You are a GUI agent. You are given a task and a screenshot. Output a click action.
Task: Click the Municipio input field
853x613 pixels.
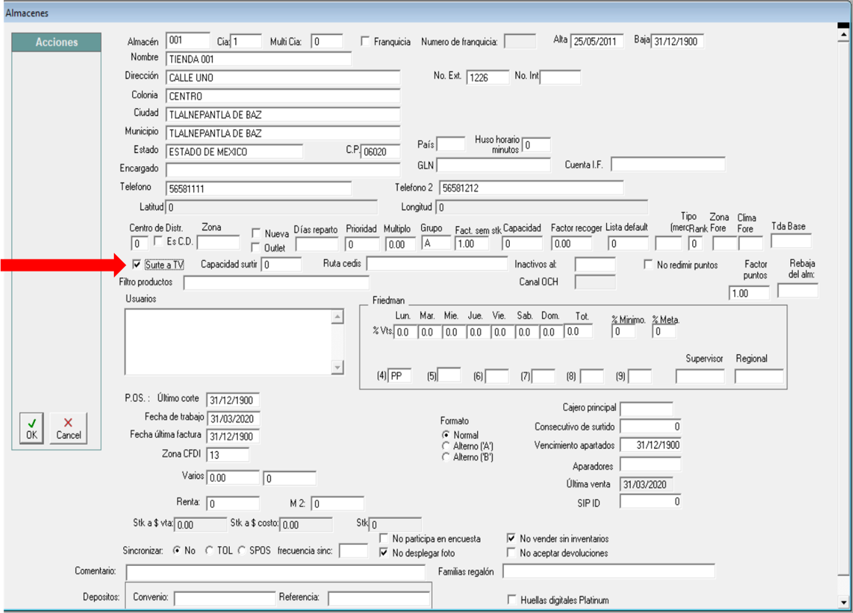(x=283, y=133)
